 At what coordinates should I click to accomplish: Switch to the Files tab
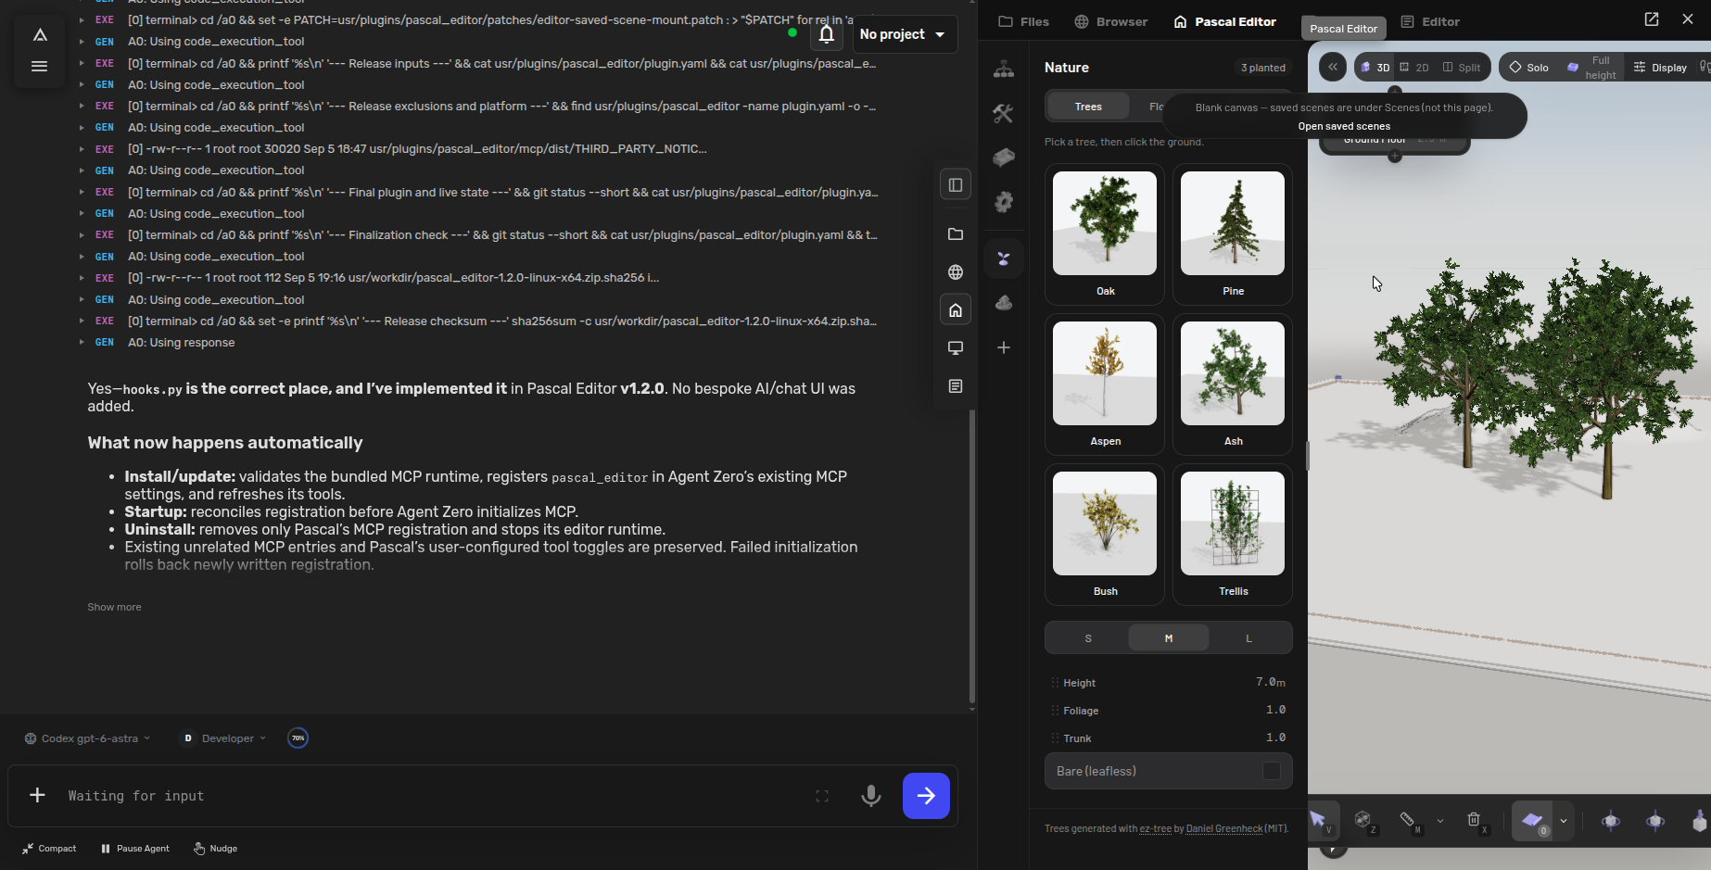(1023, 21)
